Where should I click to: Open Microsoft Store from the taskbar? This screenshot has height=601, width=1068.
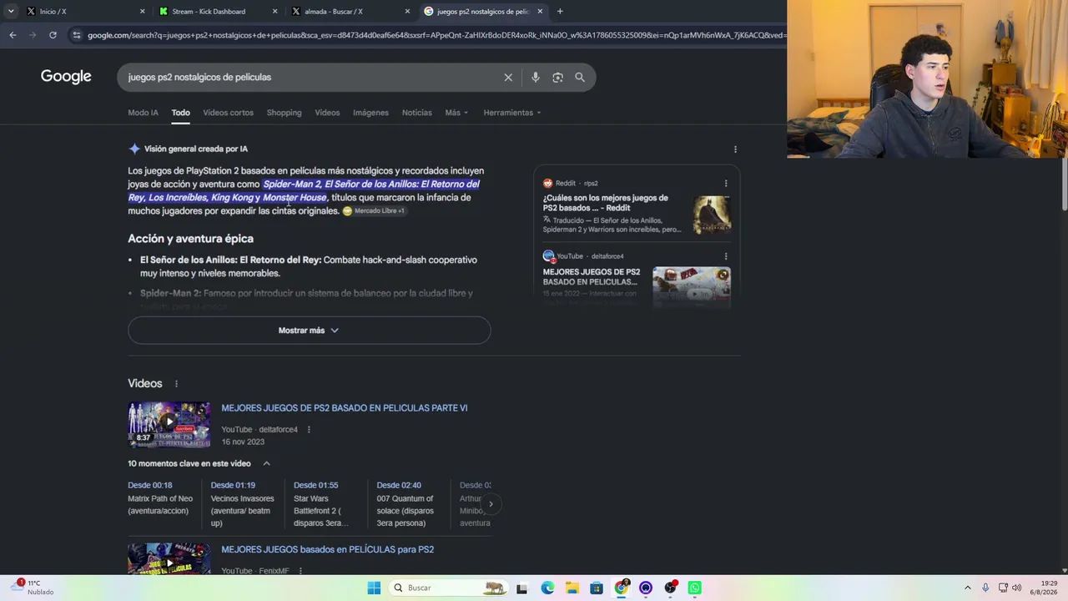597,588
